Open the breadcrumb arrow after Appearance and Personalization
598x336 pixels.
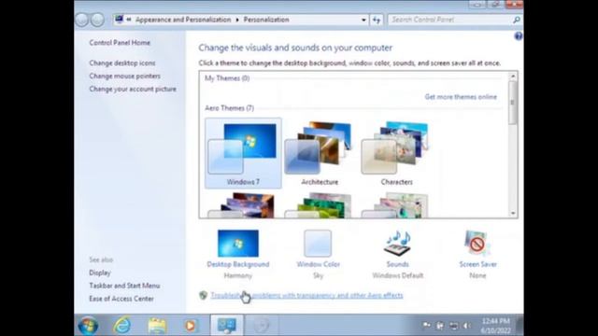click(237, 20)
